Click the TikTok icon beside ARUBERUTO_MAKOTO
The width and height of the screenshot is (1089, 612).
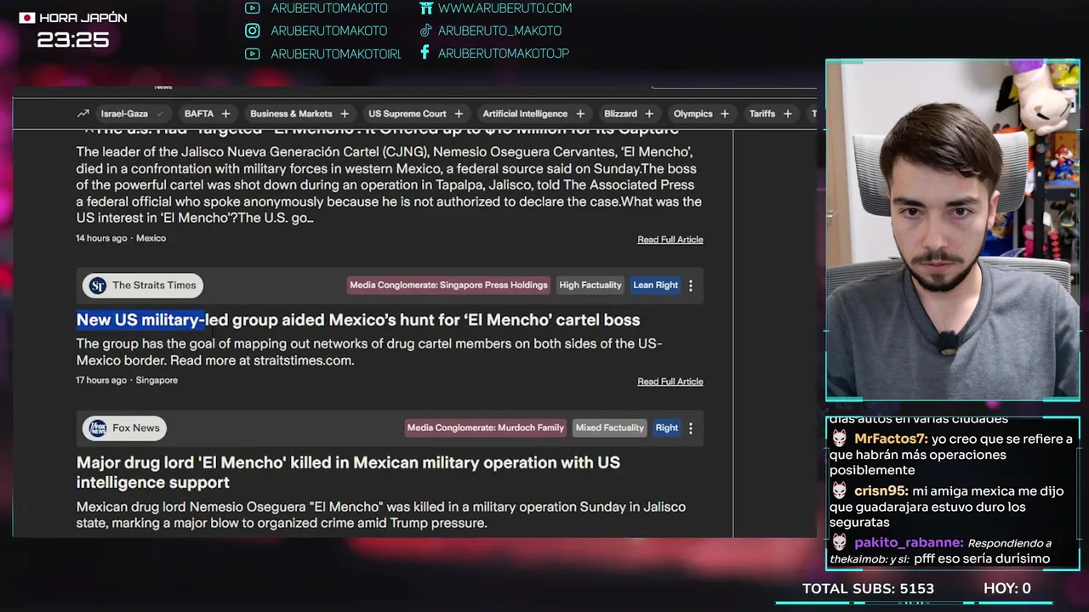point(425,31)
